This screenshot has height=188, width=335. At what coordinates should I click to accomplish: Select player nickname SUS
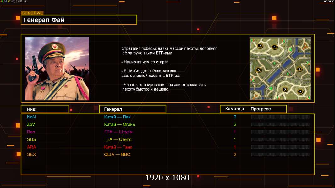pyautogui.click(x=32, y=139)
